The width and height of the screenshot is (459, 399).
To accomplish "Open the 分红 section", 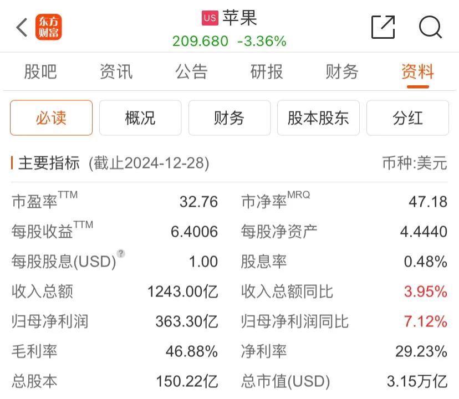I will pyautogui.click(x=407, y=117).
